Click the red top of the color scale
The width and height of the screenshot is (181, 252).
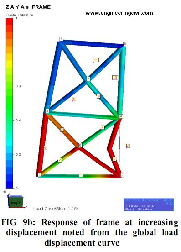coord(9,21)
